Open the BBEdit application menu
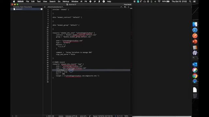The height and width of the screenshot is (117, 209). 20,1
